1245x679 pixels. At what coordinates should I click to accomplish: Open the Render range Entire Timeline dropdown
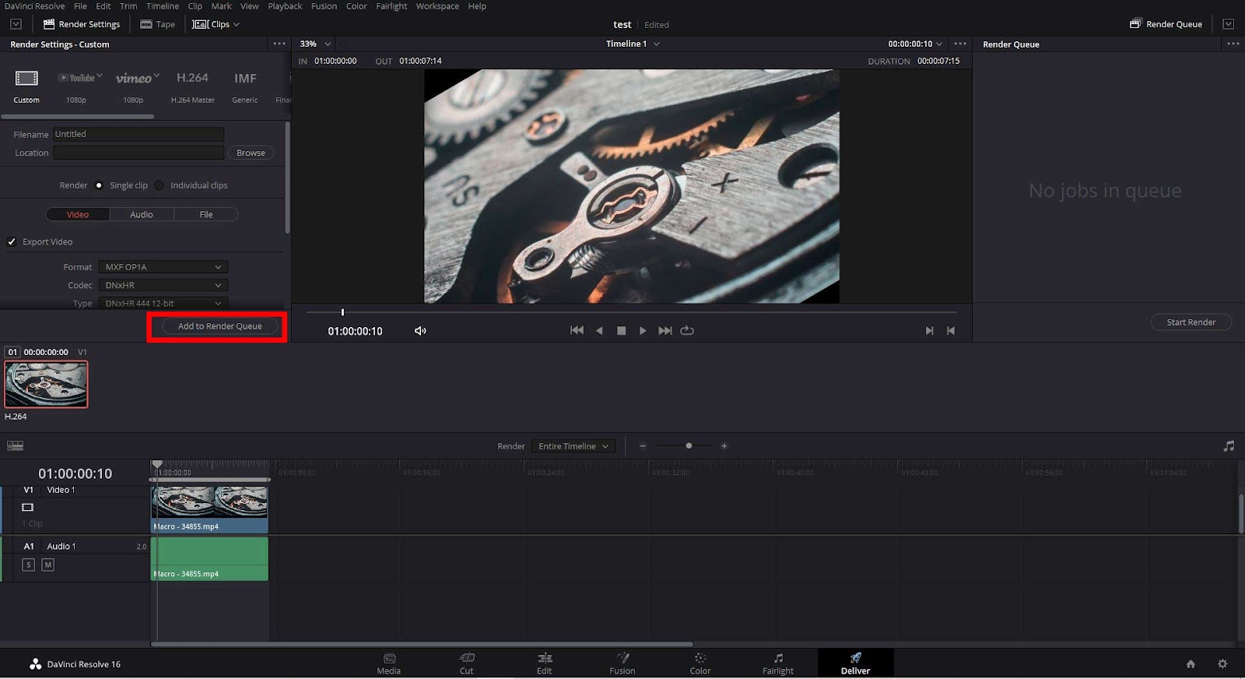[573, 446]
